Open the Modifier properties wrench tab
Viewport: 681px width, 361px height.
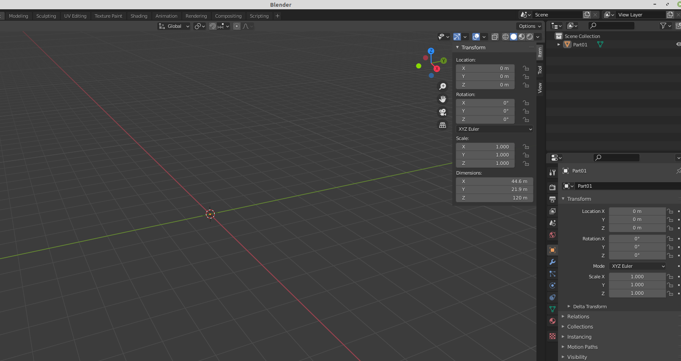552,262
